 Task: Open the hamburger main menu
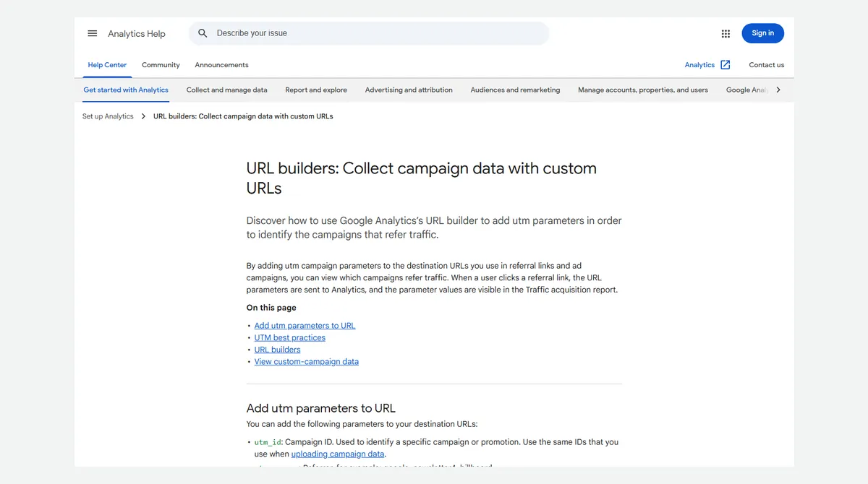(93, 33)
